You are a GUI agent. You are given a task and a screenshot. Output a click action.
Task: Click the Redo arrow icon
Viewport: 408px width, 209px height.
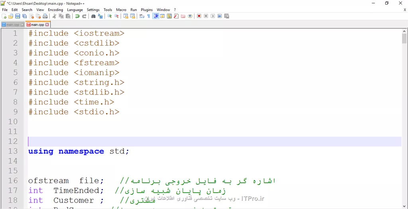tap(84, 16)
